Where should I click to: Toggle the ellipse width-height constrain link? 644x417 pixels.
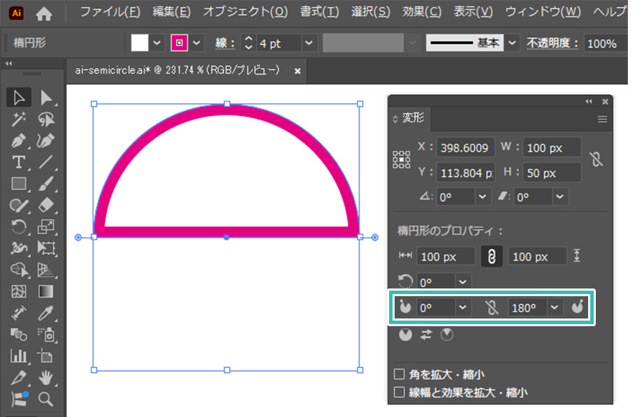[x=492, y=257]
